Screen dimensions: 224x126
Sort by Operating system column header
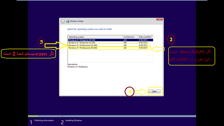coord(95,37)
